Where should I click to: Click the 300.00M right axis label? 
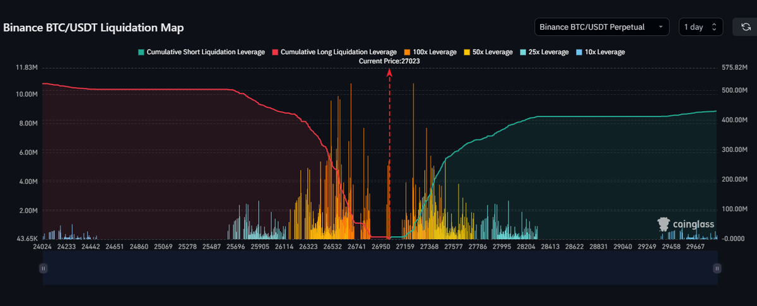pyautogui.click(x=736, y=150)
